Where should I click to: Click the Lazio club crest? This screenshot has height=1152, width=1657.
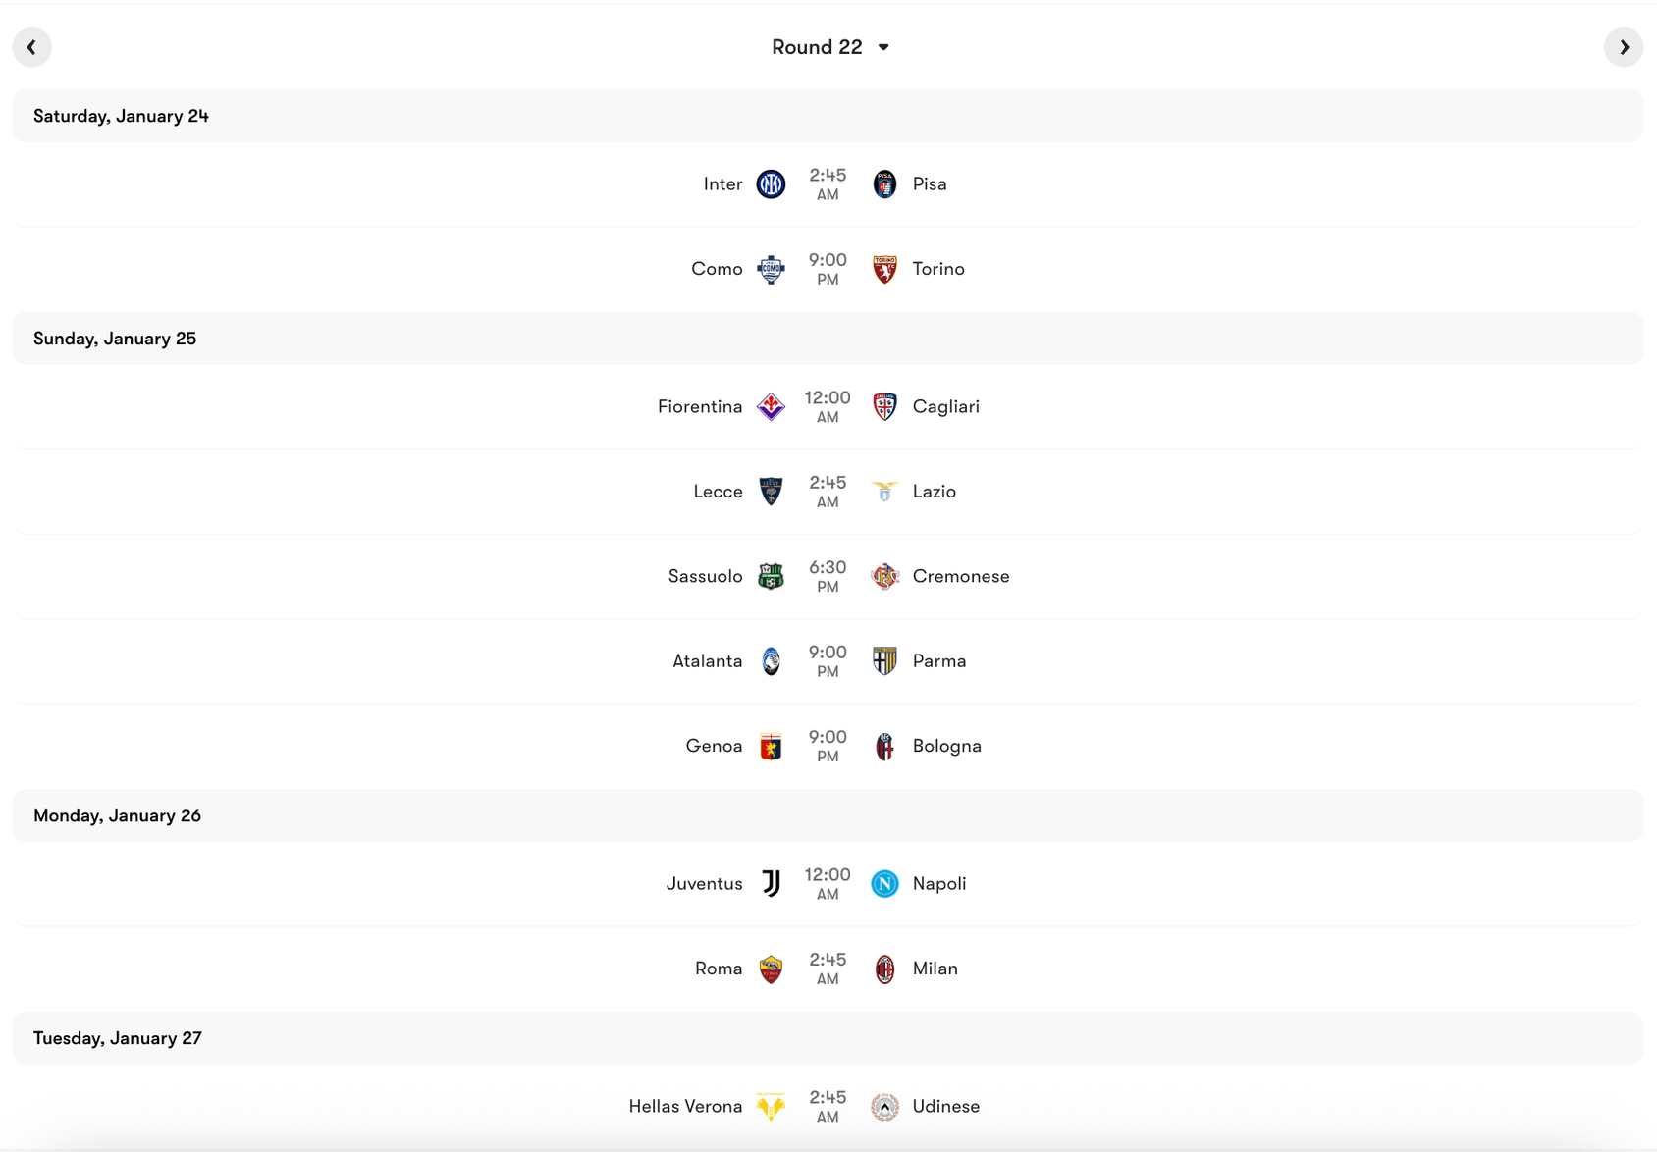point(884,491)
